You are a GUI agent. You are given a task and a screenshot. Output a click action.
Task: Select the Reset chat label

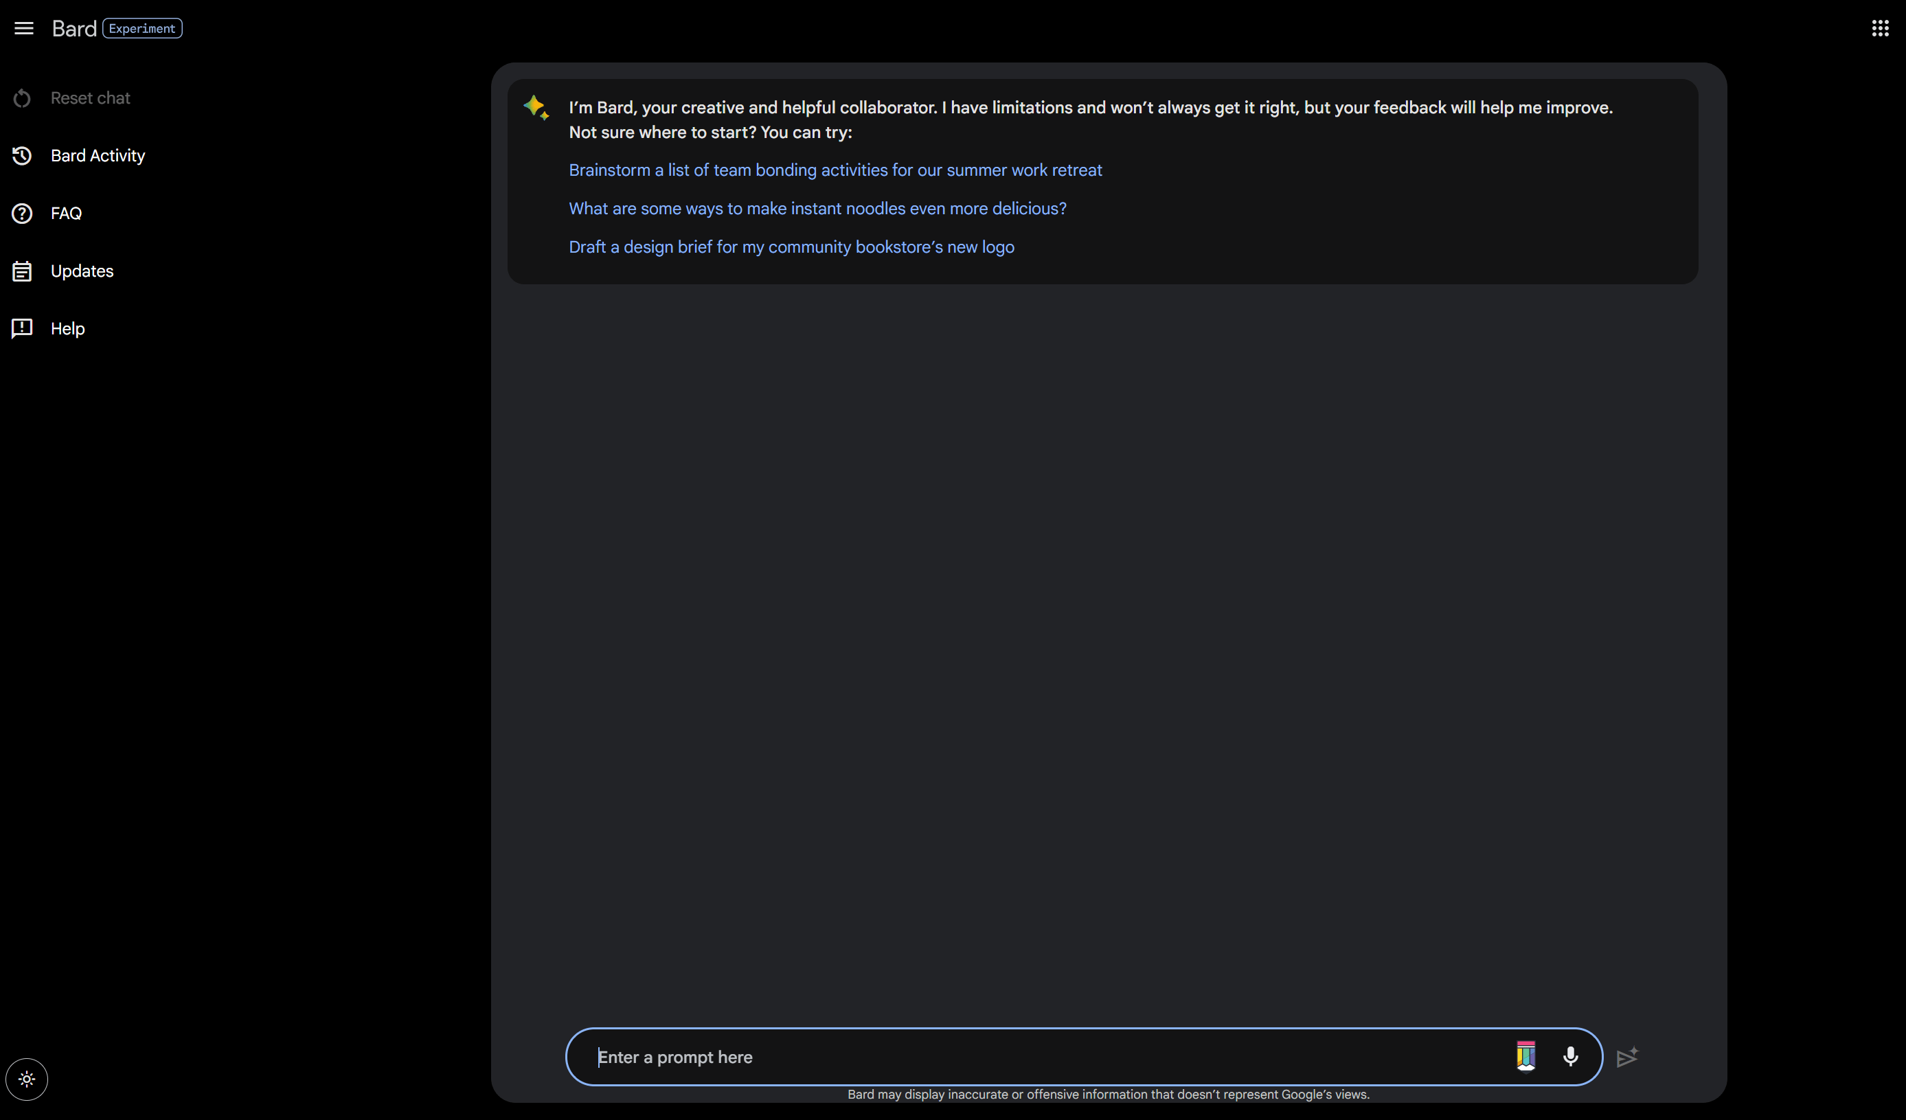[90, 98]
